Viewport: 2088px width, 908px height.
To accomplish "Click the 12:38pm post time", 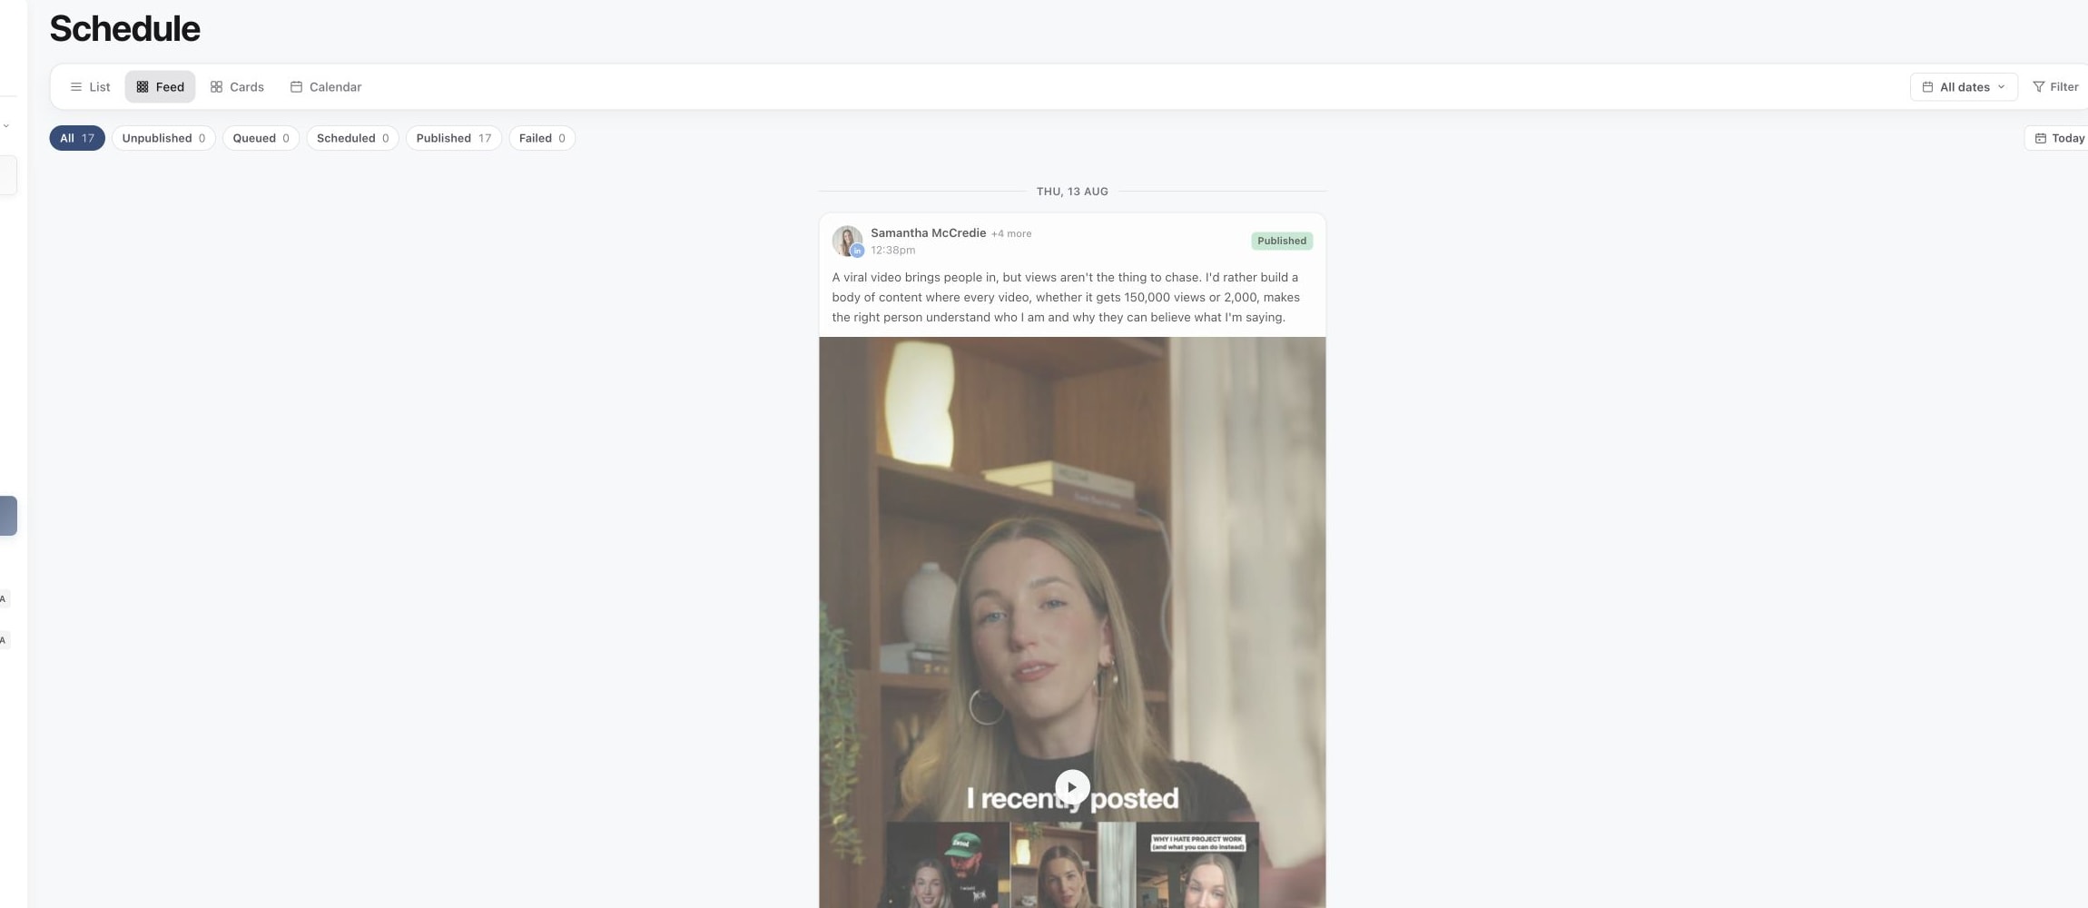I will 892,251.
